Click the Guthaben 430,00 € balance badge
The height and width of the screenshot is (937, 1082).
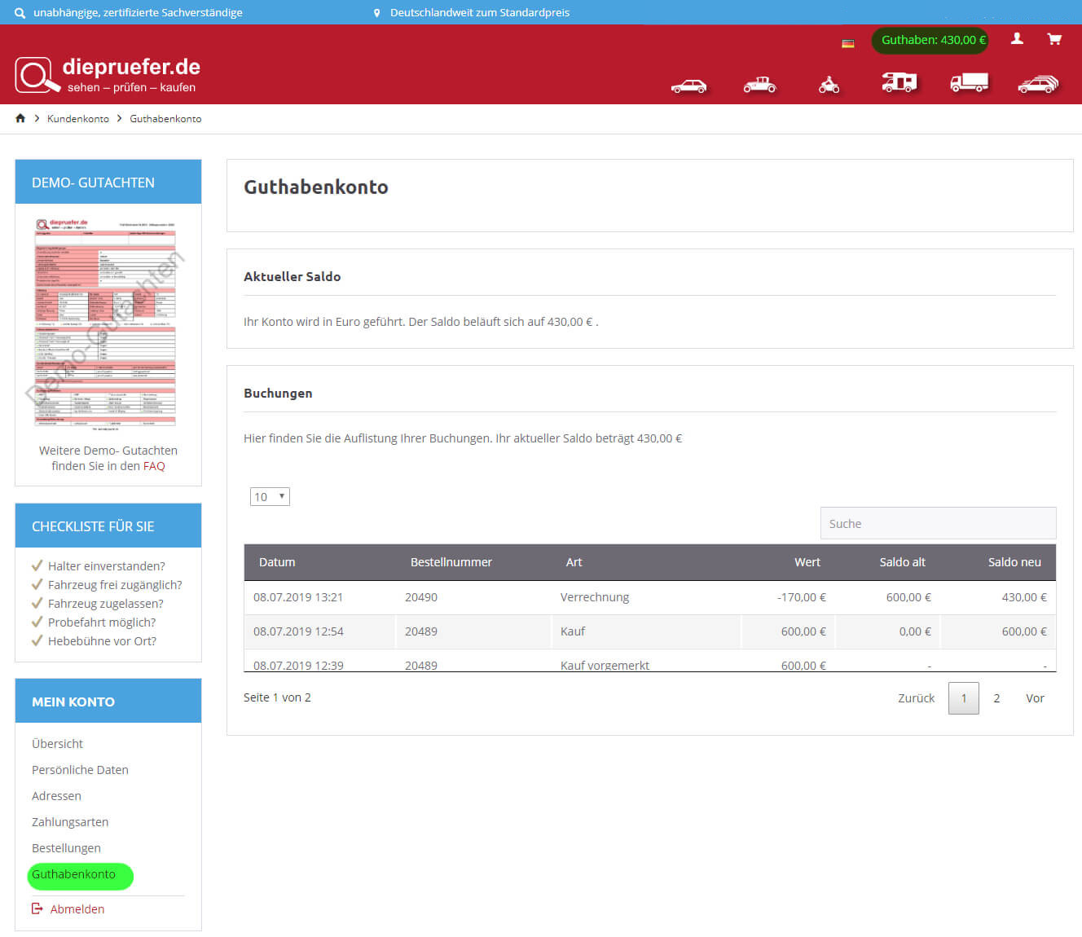(x=930, y=40)
